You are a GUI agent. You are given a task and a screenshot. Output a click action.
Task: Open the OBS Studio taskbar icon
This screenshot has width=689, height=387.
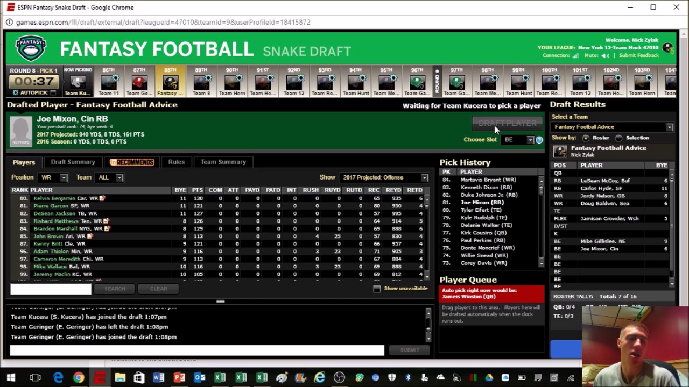point(339,378)
